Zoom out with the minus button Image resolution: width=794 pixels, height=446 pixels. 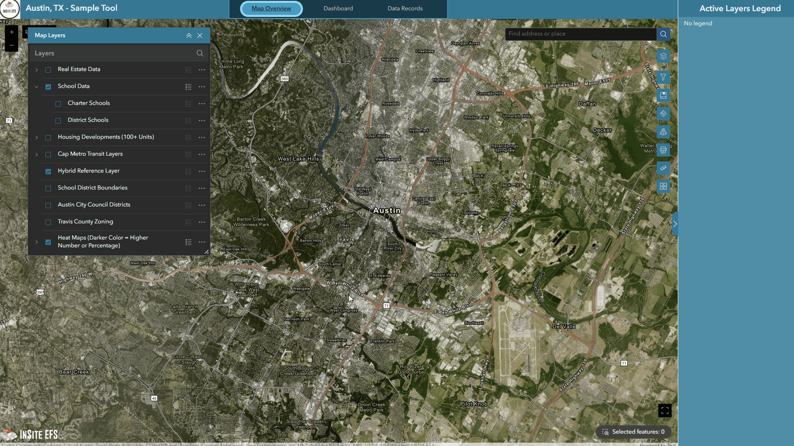12,45
